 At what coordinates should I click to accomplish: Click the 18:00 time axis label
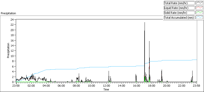152,86
